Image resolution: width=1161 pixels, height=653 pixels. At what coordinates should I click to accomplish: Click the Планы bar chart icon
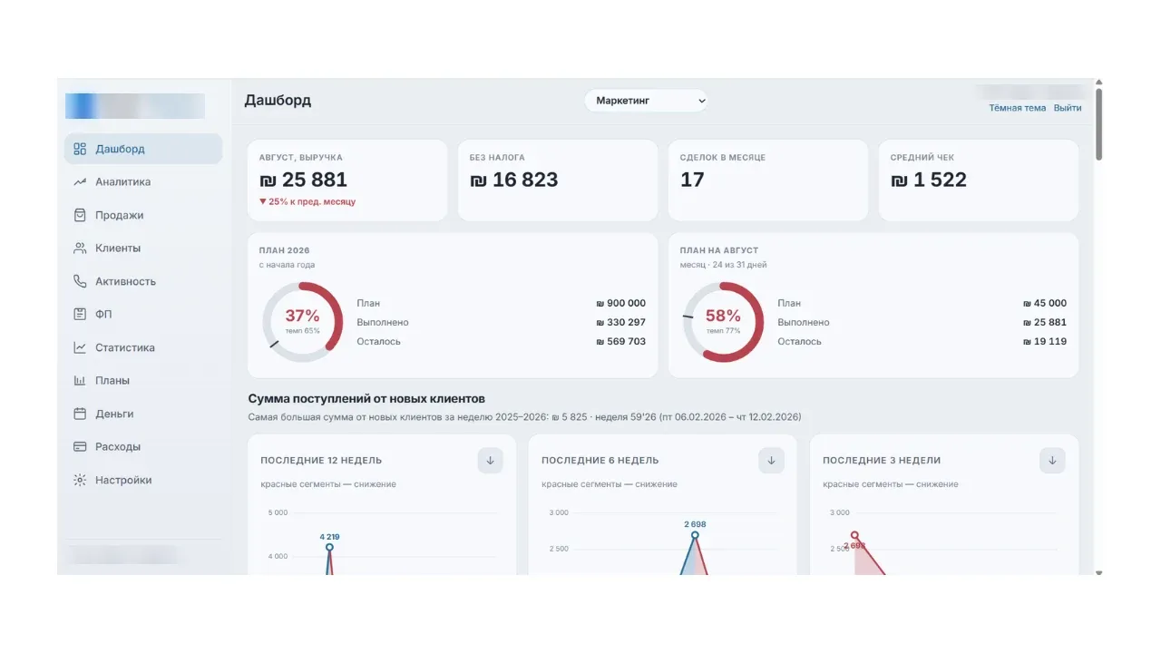pos(80,381)
